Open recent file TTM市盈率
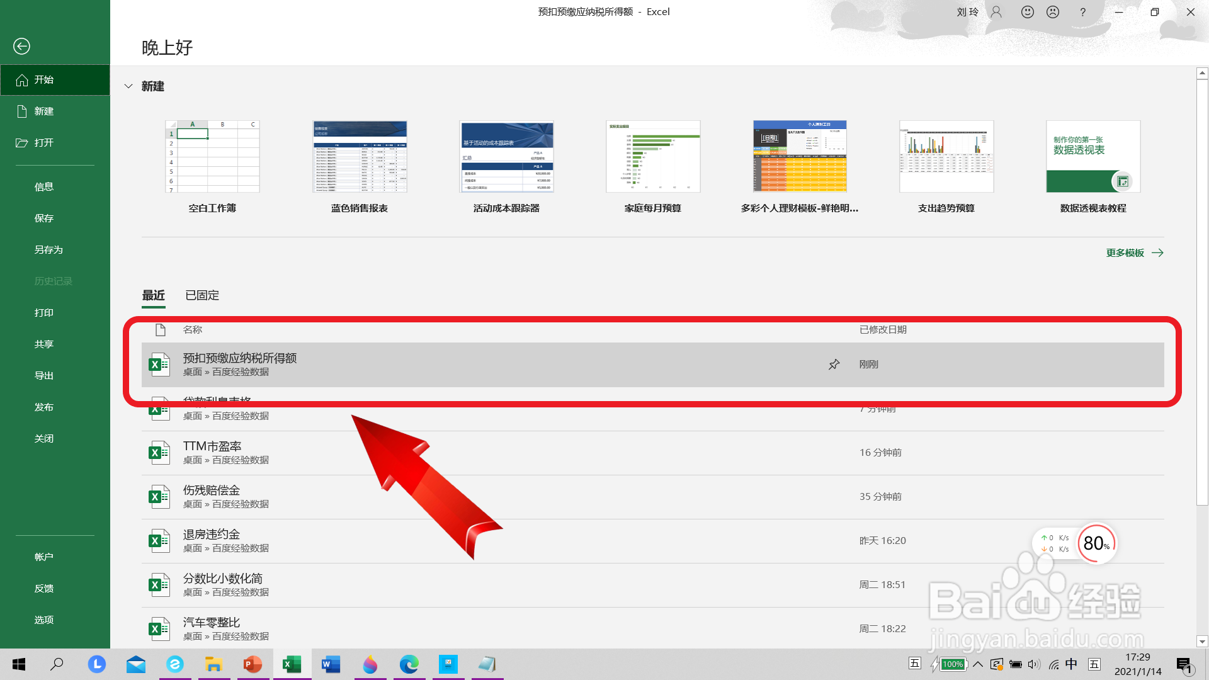The image size is (1209, 680). [x=652, y=453]
